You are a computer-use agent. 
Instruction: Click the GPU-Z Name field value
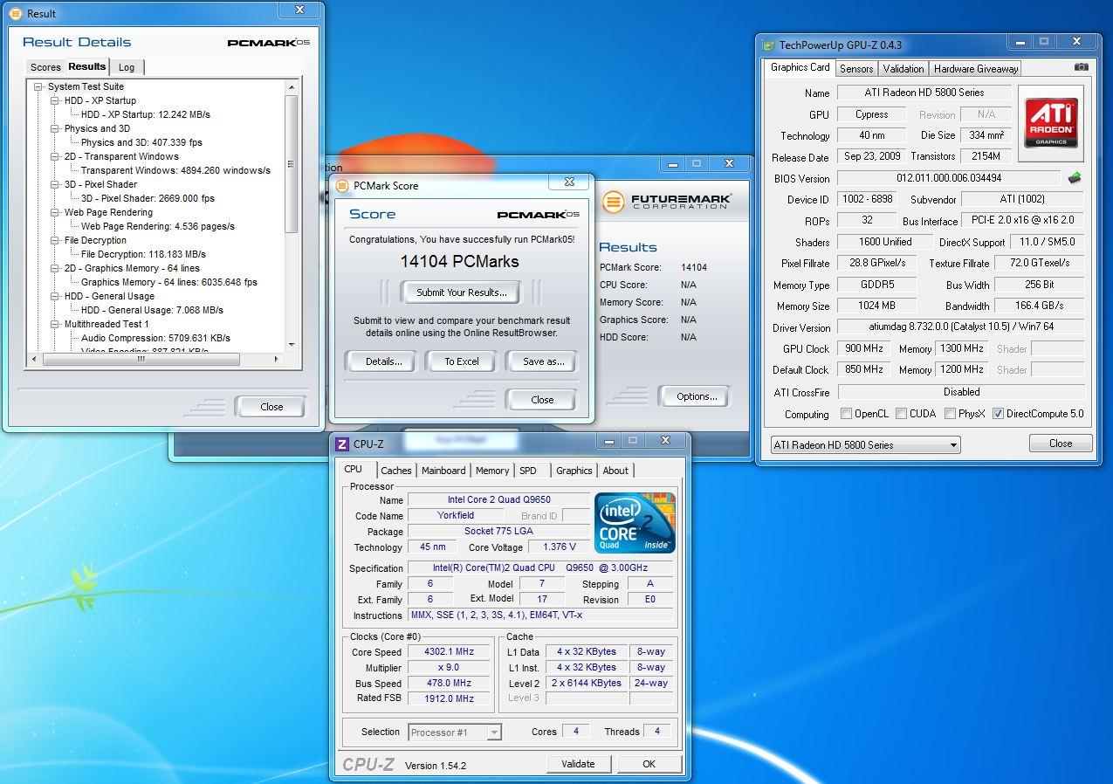924,93
